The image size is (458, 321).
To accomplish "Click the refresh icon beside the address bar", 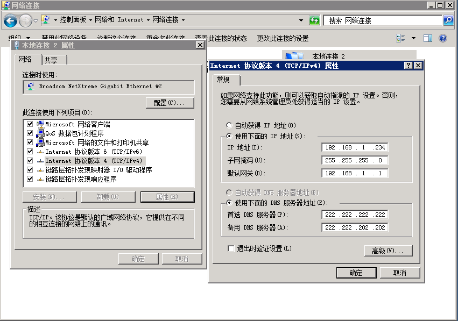I will pyautogui.click(x=314, y=20).
